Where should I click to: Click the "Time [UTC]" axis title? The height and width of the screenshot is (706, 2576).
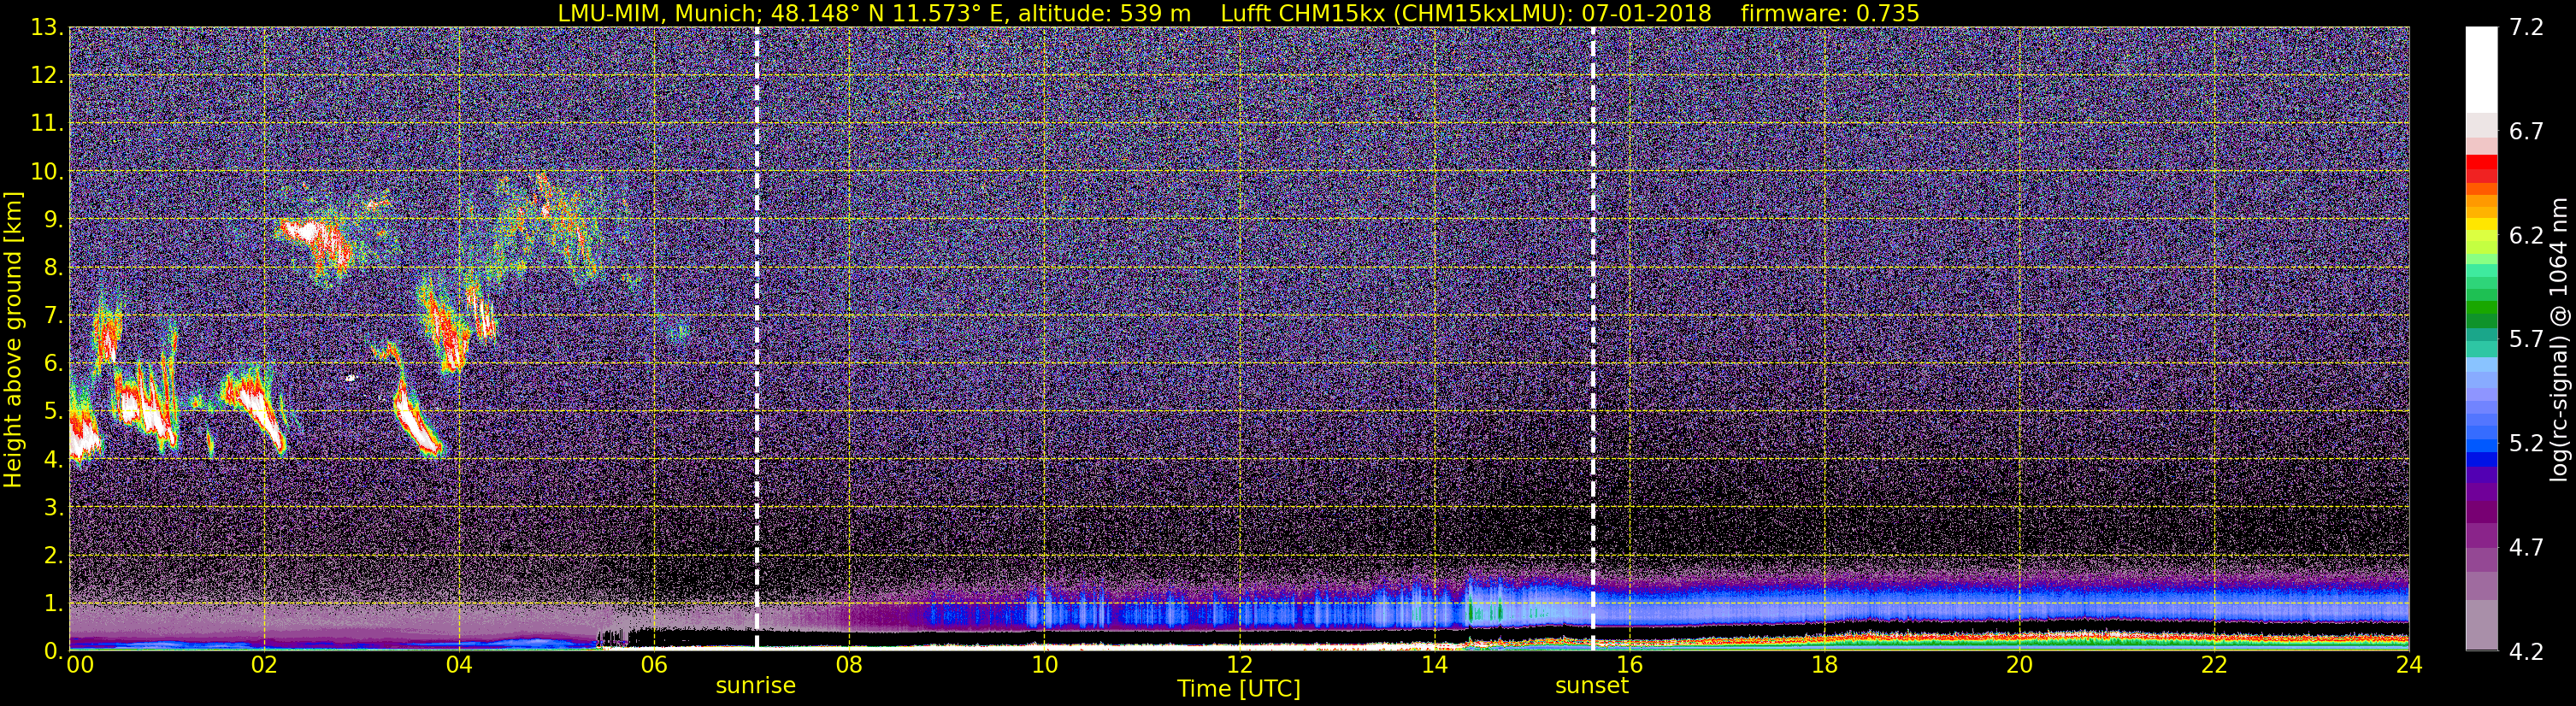(x=1239, y=689)
